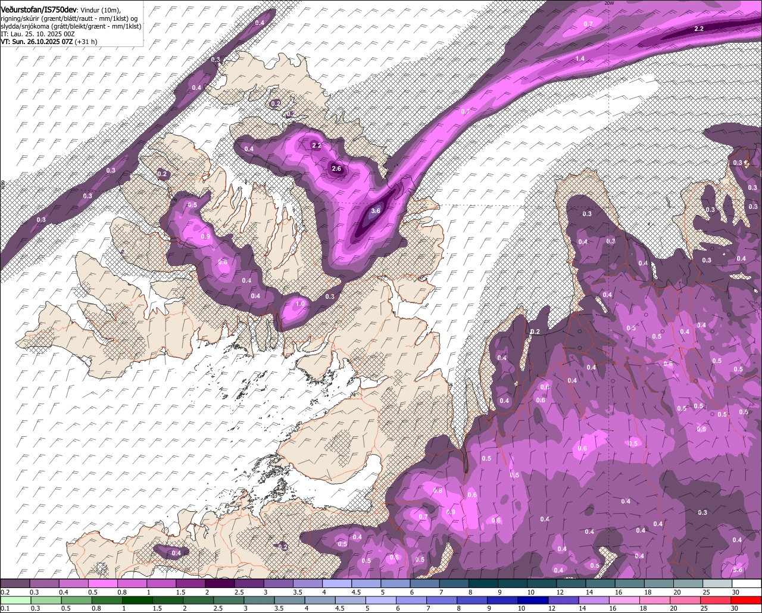Click the upper legend swatch between 0.8 and 1
762x613 pixels.
click(x=132, y=583)
